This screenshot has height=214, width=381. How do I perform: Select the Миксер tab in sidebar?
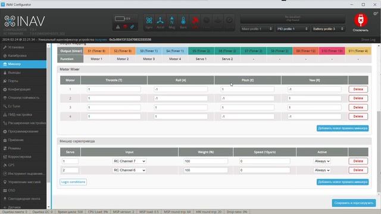pos(23,64)
